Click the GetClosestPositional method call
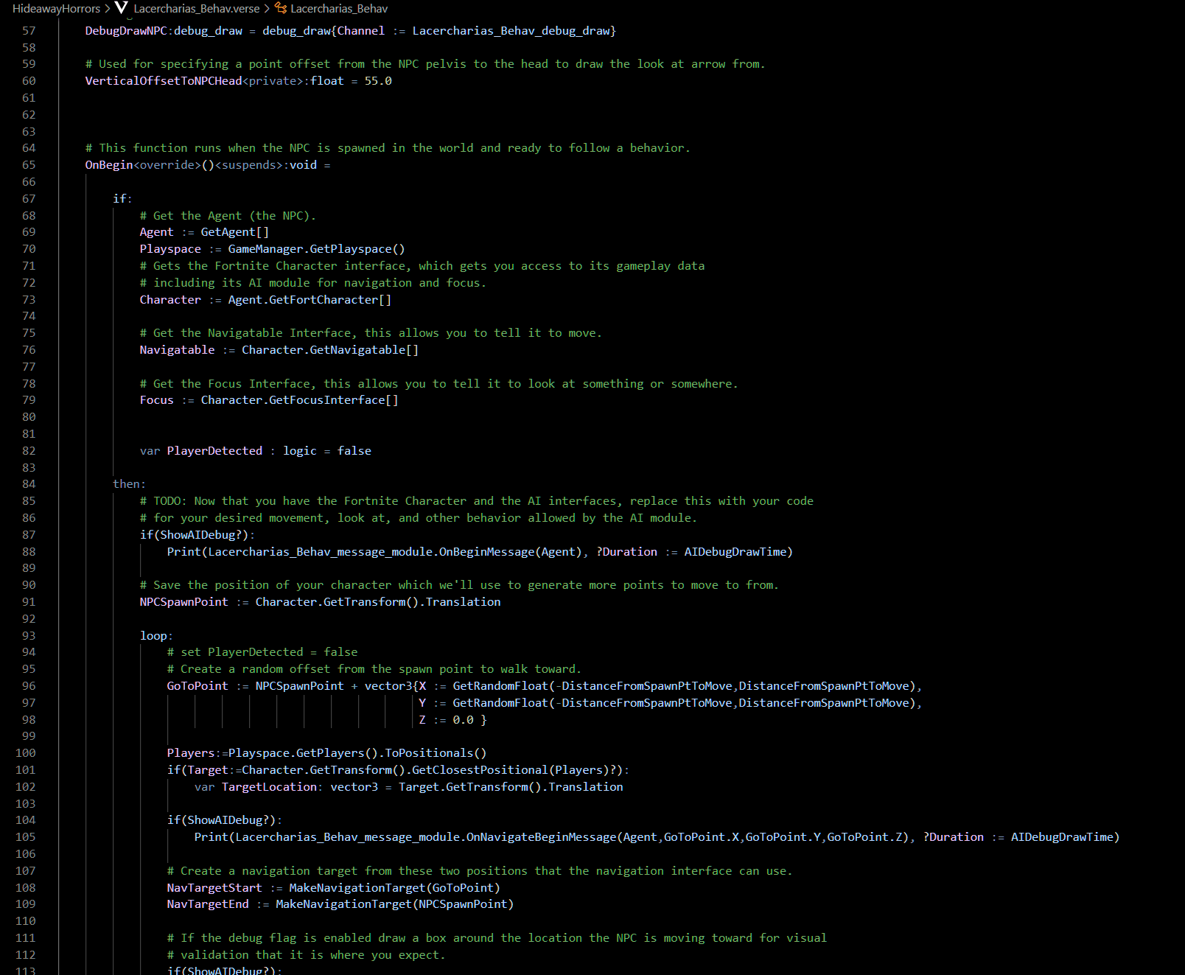This screenshot has height=975, width=1185. click(x=479, y=770)
